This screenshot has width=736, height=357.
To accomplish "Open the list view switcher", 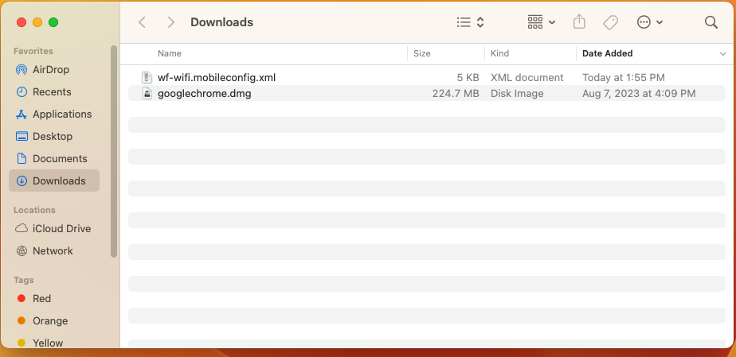I will [x=470, y=22].
